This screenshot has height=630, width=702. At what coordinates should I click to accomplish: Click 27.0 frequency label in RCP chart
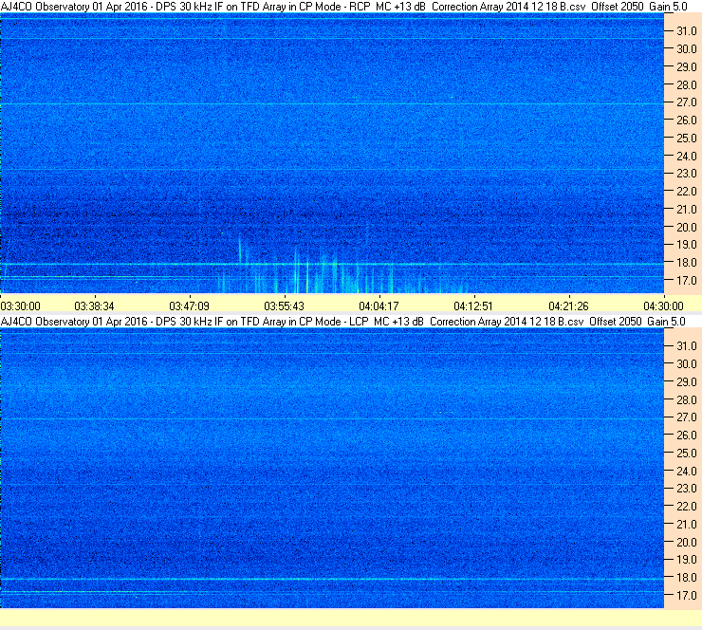(x=687, y=102)
